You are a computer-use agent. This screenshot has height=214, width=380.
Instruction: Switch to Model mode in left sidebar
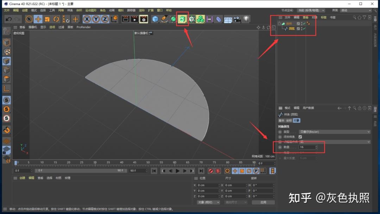(x=7, y=43)
